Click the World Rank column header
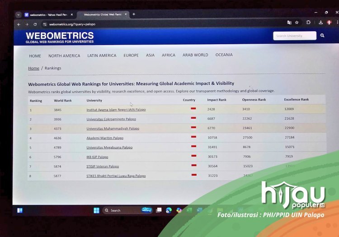 click(63, 101)
